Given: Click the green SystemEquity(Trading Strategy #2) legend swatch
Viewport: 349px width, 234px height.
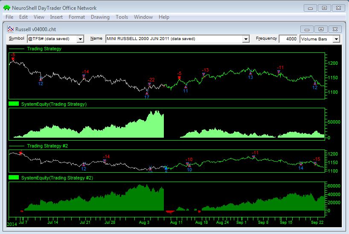Looking at the screenshot, I should pos(14,177).
